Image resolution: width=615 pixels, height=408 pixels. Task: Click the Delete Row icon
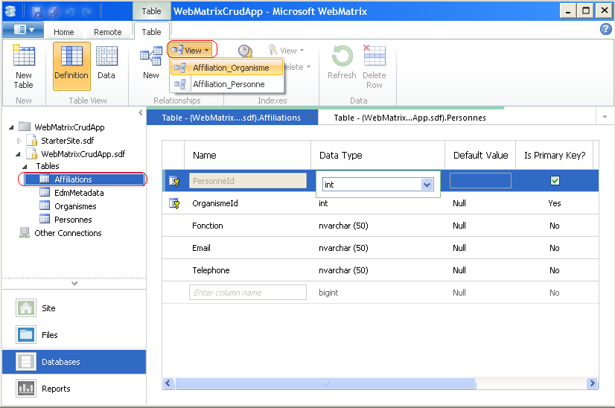point(374,66)
